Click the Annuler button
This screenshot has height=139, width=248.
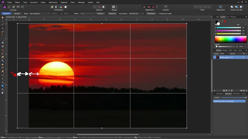click(17, 14)
